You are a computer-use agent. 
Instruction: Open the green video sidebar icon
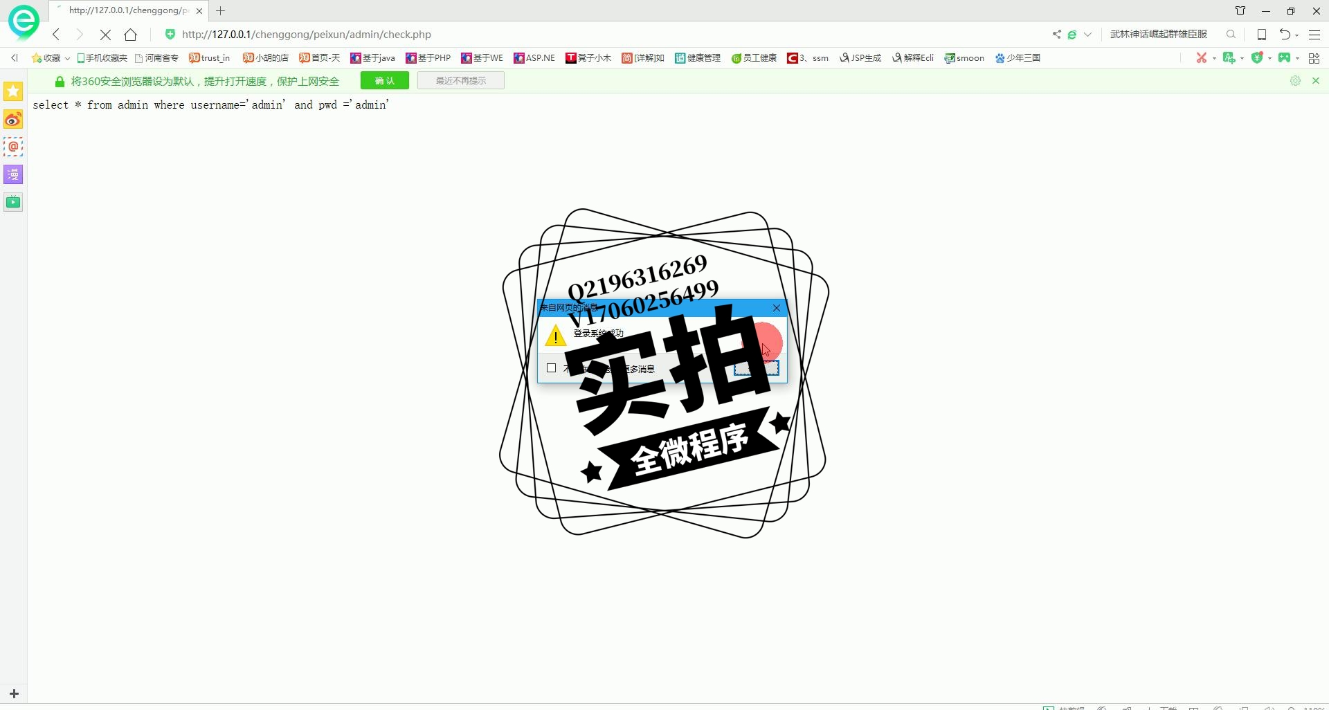(x=13, y=202)
